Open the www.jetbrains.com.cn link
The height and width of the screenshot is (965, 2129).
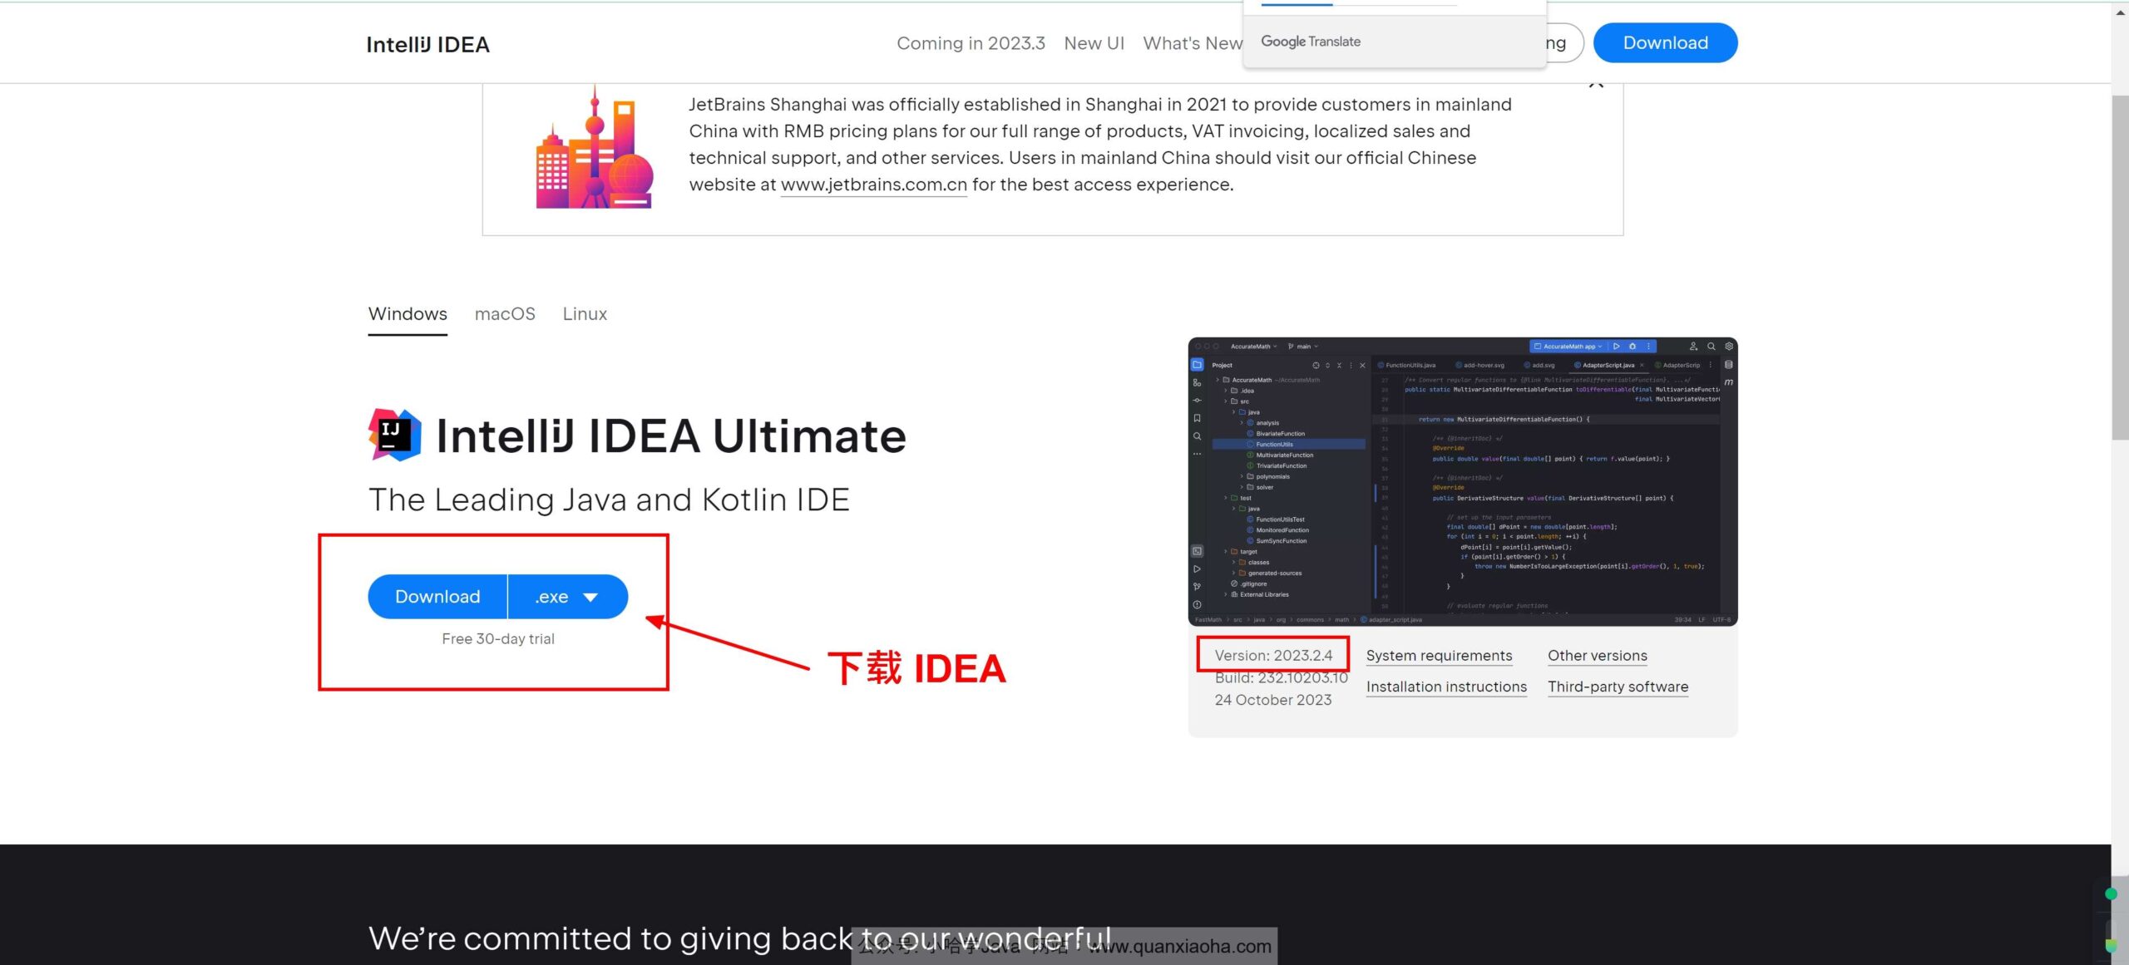pyautogui.click(x=873, y=185)
